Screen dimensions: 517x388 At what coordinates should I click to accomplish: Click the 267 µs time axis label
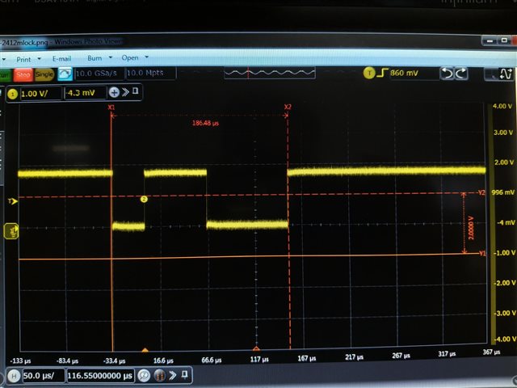click(401, 356)
